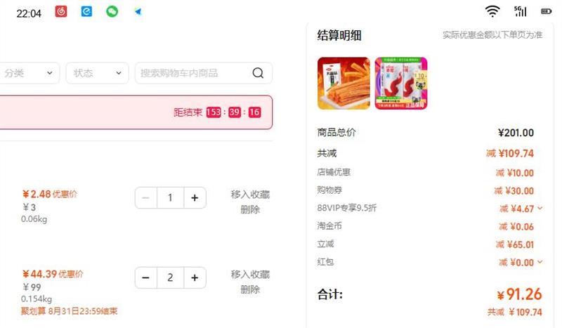Click 删除 for the ¥2.48 item
This screenshot has width=562, height=328.
pyautogui.click(x=250, y=209)
